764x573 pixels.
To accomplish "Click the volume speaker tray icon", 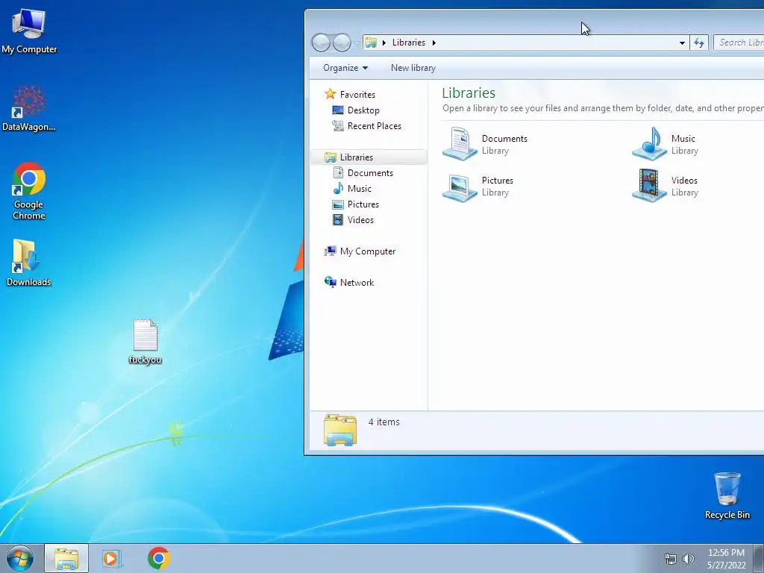I will 688,559.
